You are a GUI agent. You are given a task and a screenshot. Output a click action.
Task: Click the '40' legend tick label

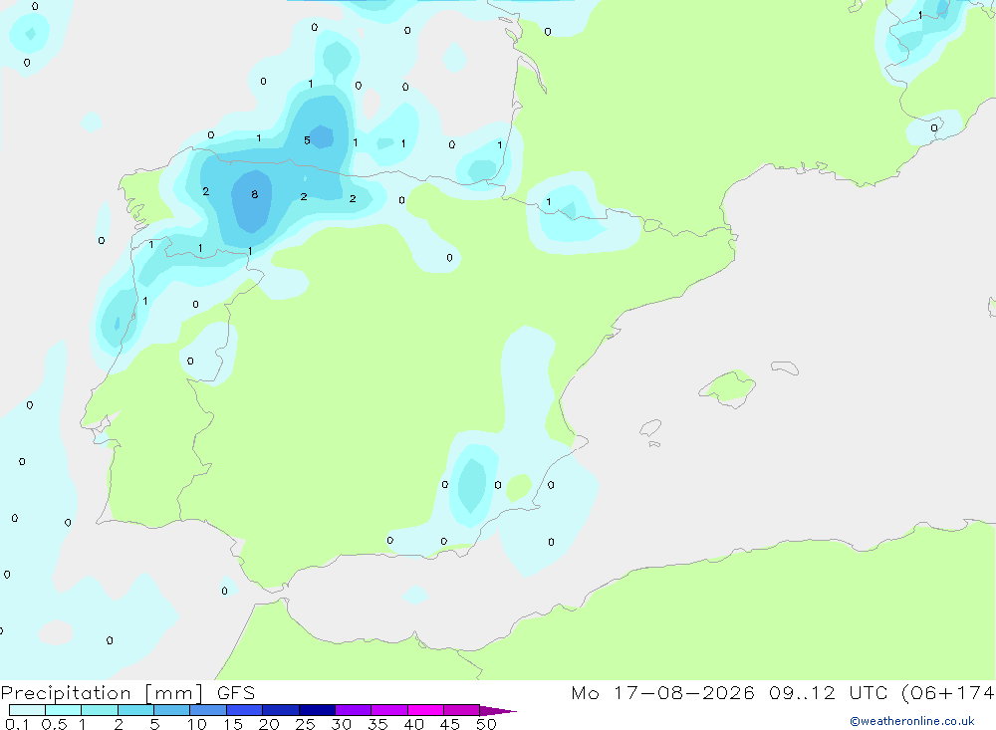[x=413, y=724]
